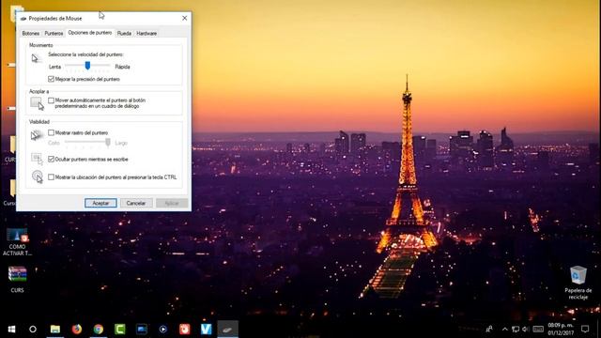The height and width of the screenshot is (338, 601).
Task: Open the People icon in system tray
Action: pos(489,329)
